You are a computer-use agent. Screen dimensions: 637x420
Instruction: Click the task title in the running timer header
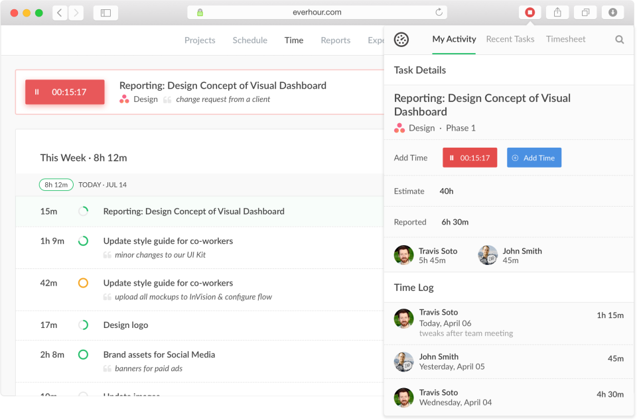(223, 85)
